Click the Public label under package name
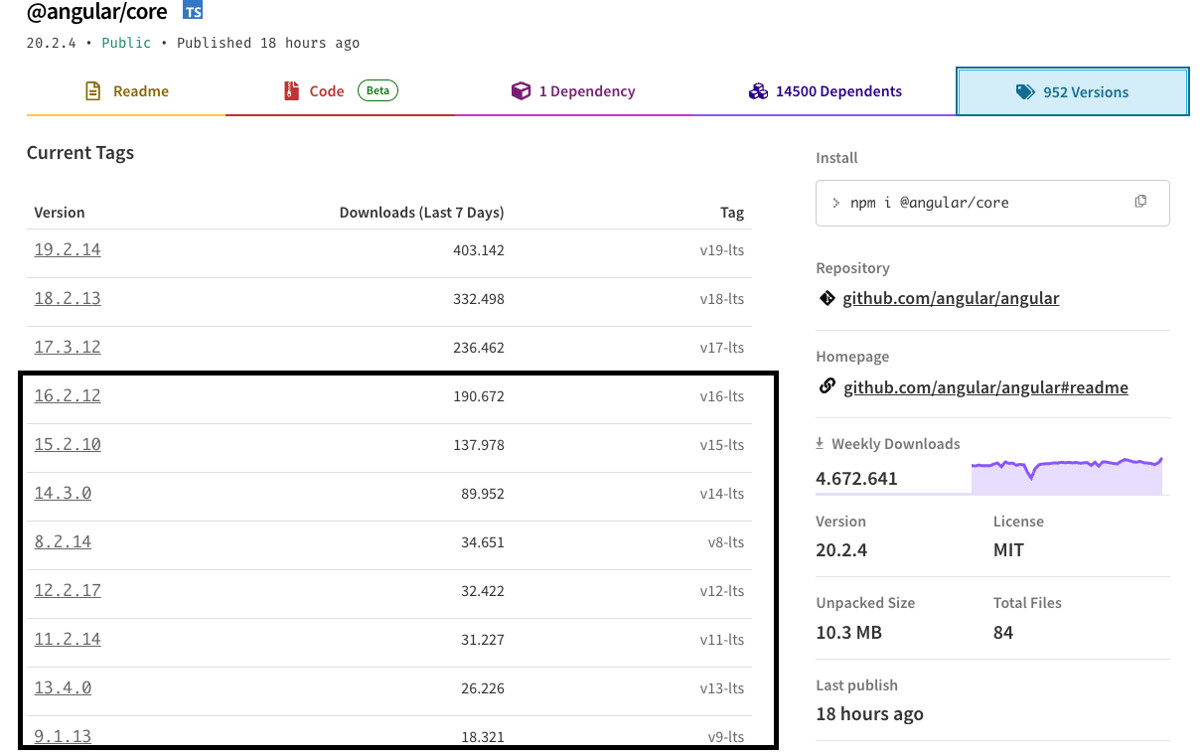Image resolution: width=1204 pixels, height=754 pixels. tap(127, 43)
